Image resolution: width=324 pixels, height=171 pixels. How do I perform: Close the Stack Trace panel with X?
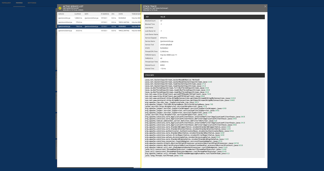(265, 6)
